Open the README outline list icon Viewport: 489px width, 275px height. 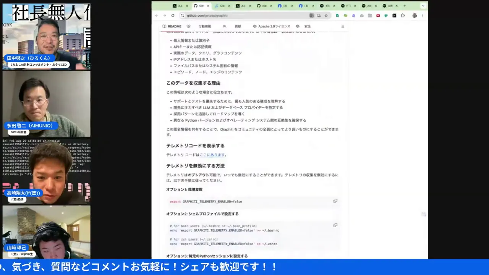(342, 26)
